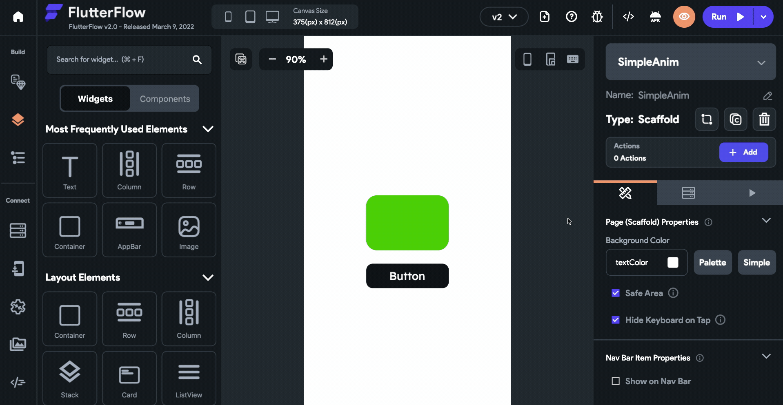Click the Run button

[727, 17]
